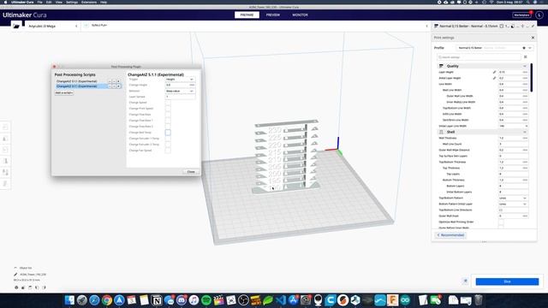The width and height of the screenshot is (548, 308).
Task: Click 3D view icon in bottom-left view controls
Action: tap(16, 287)
